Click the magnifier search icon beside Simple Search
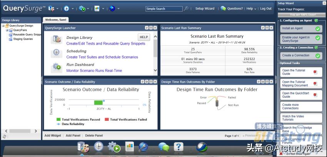Screen dimensions: 327x157 pos(186,8)
